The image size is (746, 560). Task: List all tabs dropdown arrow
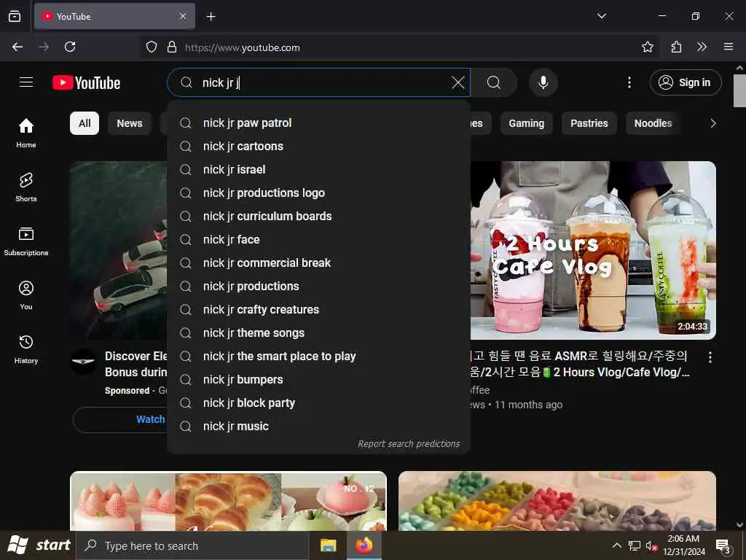[x=601, y=16]
